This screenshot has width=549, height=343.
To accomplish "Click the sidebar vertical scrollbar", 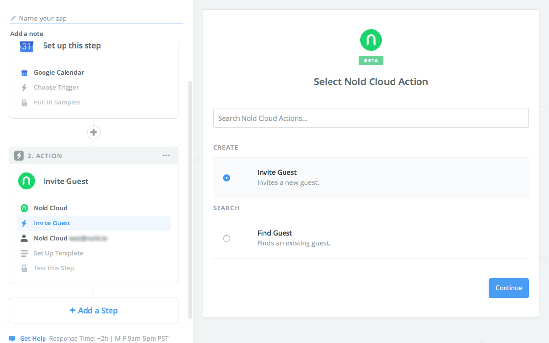I will pyautogui.click(x=190, y=199).
